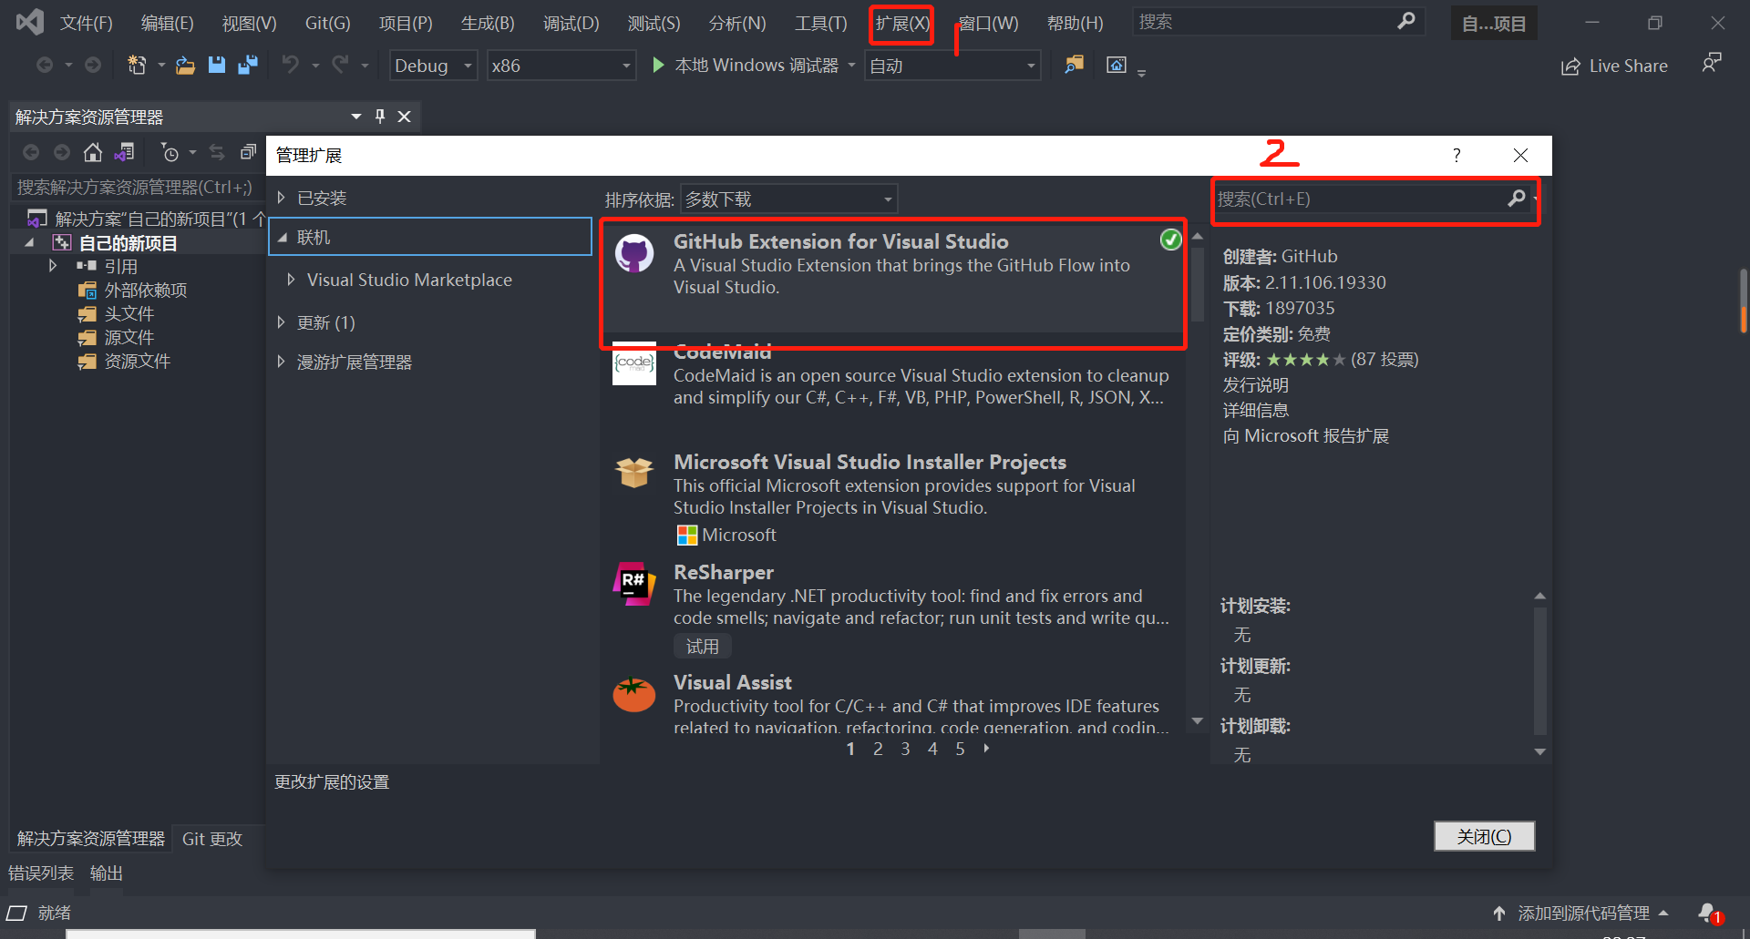Click the Save floppy disk icon
Viewport: 1750px width, 939px height.
pyautogui.click(x=217, y=65)
